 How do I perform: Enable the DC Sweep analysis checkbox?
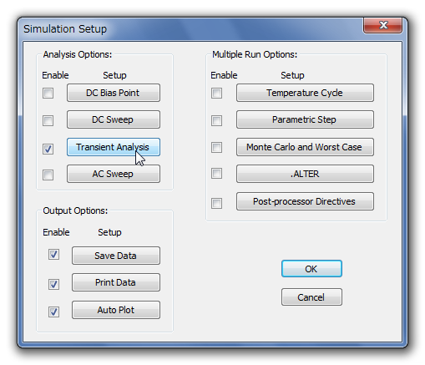[x=48, y=120]
